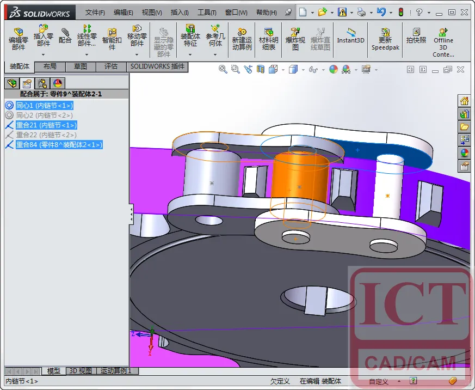The image size is (475, 390).
Task: Toggle the Instant3D button
Action: point(350,36)
